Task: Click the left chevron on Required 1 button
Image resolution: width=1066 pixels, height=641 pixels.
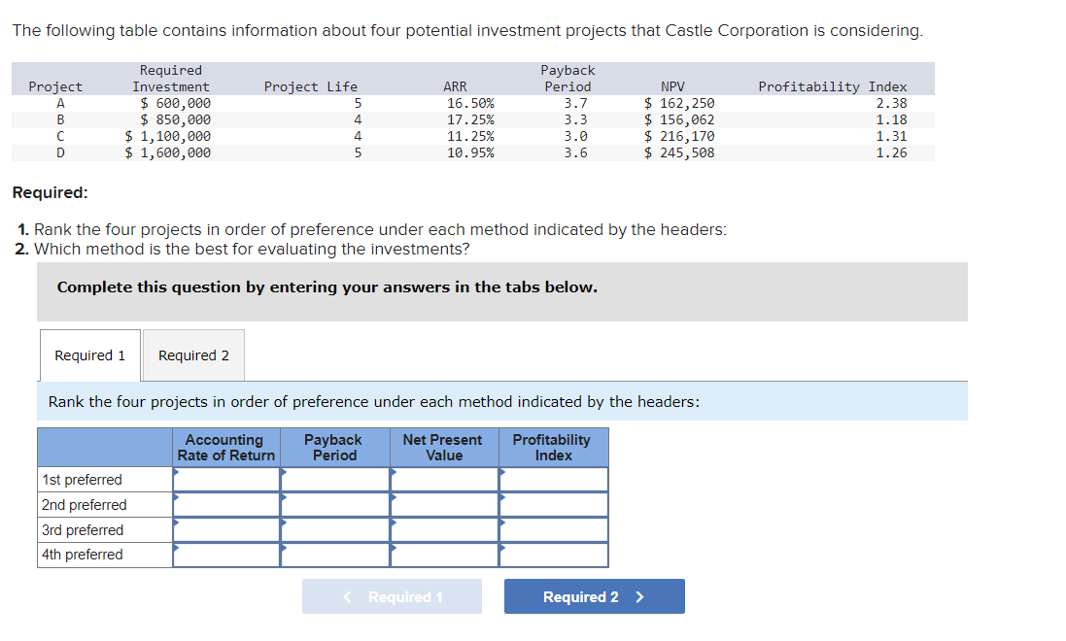Action: tap(348, 597)
